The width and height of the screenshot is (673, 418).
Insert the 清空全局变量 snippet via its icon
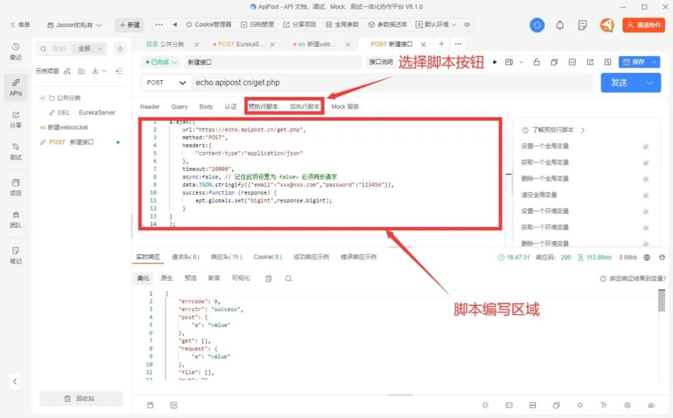(x=646, y=195)
